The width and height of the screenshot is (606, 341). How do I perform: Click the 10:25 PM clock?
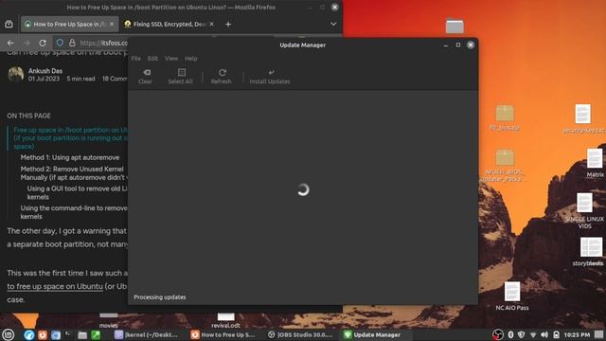[577, 334]
